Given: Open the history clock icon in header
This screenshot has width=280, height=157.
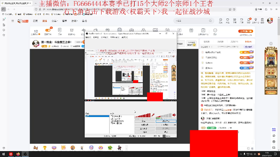Looking at the screenshot, I should coord(221,20).
